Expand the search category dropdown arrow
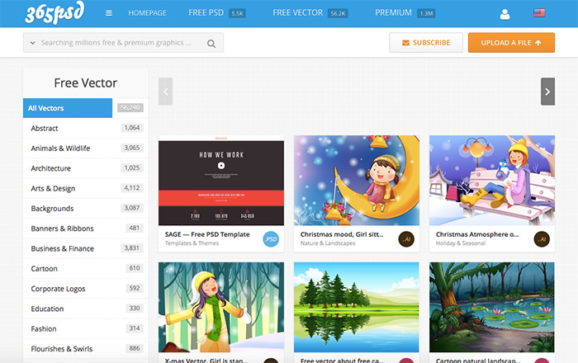The width and height of the screenshot is (578, 363). coord(32,43)
